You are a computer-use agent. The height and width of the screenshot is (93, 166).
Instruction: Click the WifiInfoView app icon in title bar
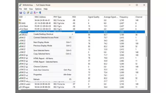point(20,5)
